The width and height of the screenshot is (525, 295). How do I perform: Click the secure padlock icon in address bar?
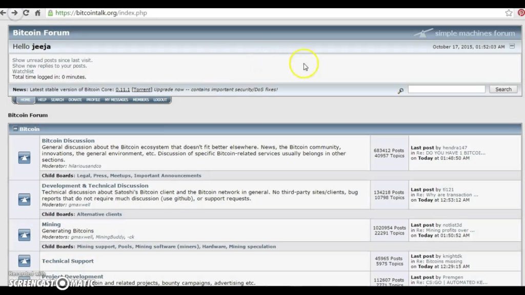(50, 13)
